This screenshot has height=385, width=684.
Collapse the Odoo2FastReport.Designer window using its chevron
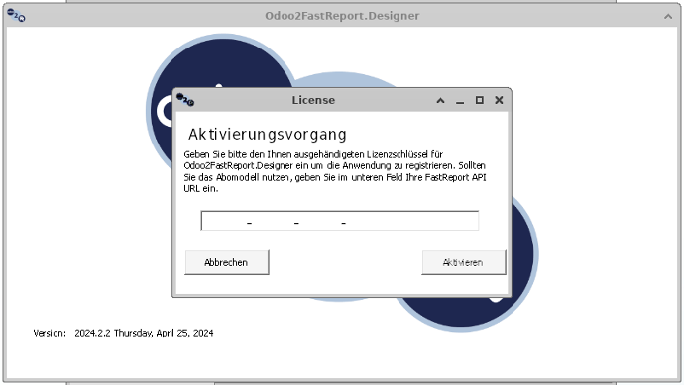(x=668, y=16)
